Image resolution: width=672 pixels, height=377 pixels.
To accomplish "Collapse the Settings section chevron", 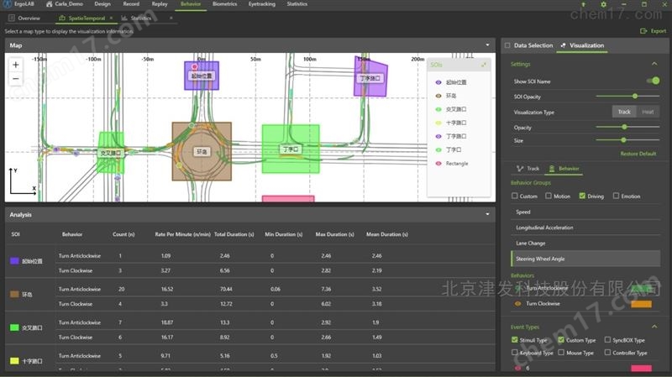I will (654, 64).
